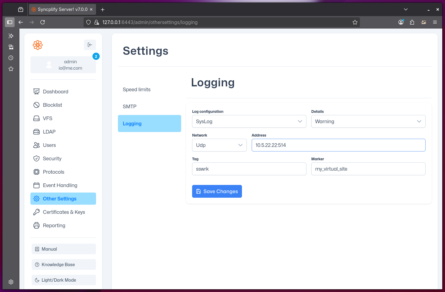Screen dimensions: 445x292
Task: Open the Users management page
Action: coord(49,145)
